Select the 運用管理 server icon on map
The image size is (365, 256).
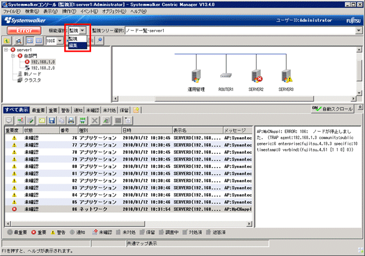pyautogui.click(x=196, y=76)
